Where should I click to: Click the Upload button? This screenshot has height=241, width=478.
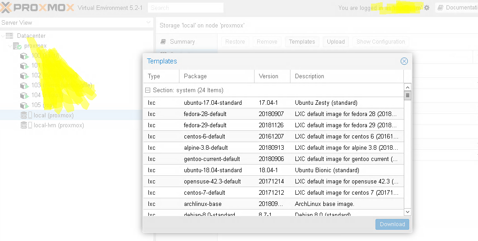tap(336, 42)
